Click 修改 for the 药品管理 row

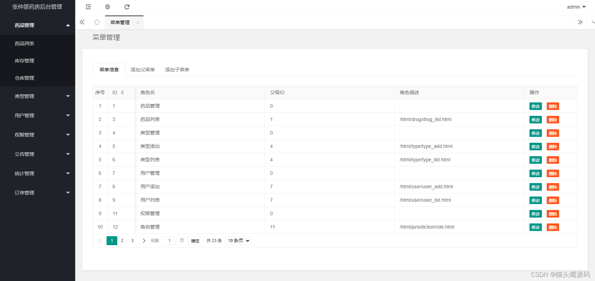point(536,106)
